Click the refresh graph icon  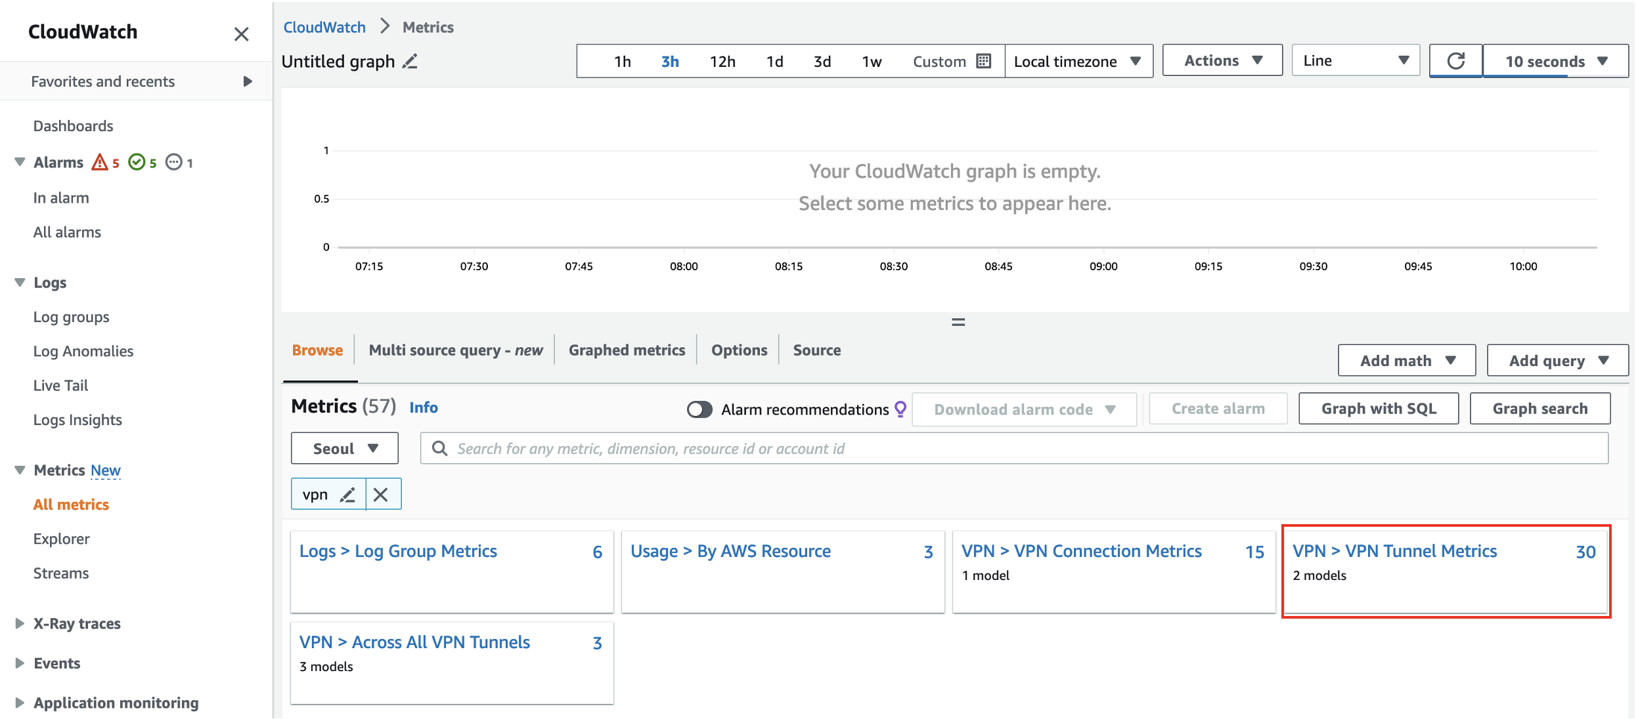pos(1455,61)
